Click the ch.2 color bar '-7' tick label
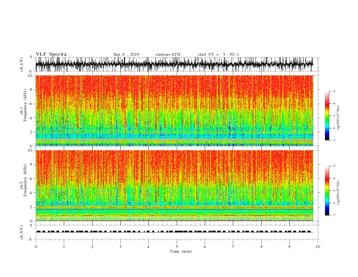 click(x=333, y=215)
